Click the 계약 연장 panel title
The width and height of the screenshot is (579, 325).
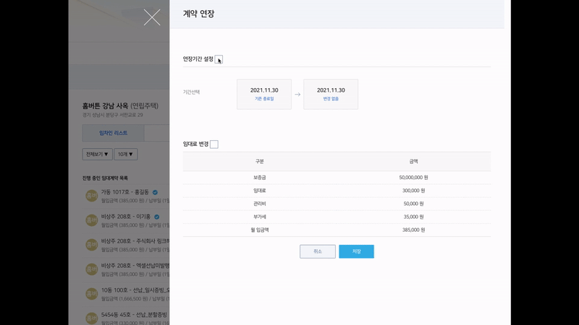point(198,14)
